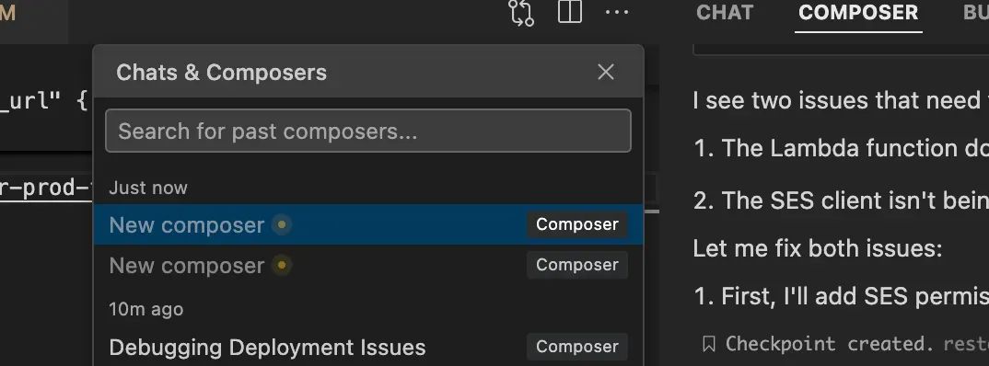Click Composer badge on second New composer

point(577,265)
